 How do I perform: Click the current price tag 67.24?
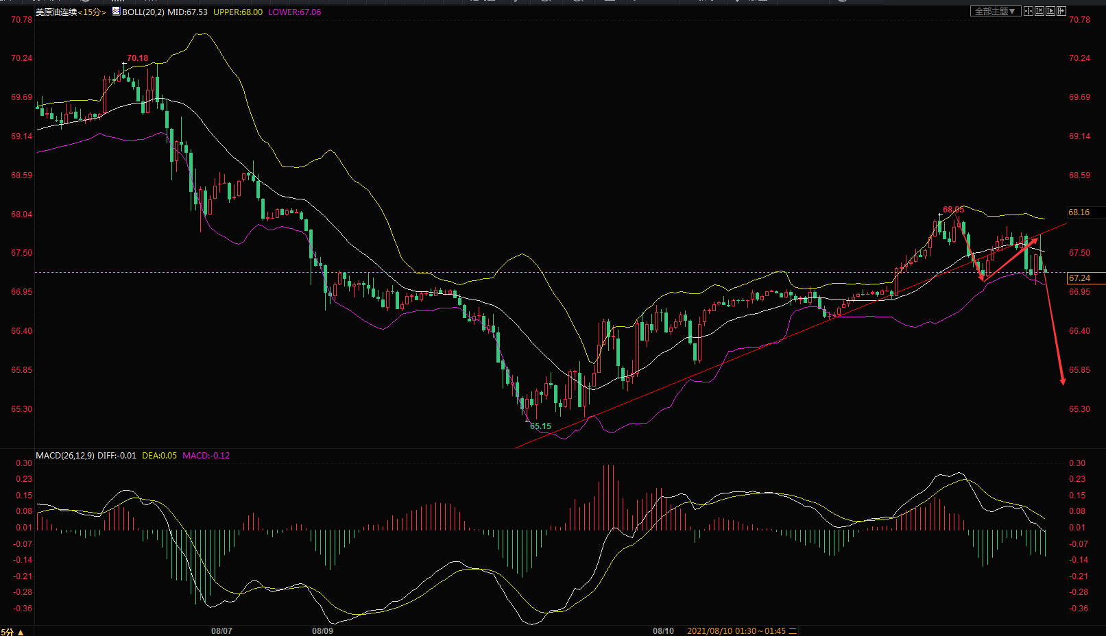tap(1086, 278)
